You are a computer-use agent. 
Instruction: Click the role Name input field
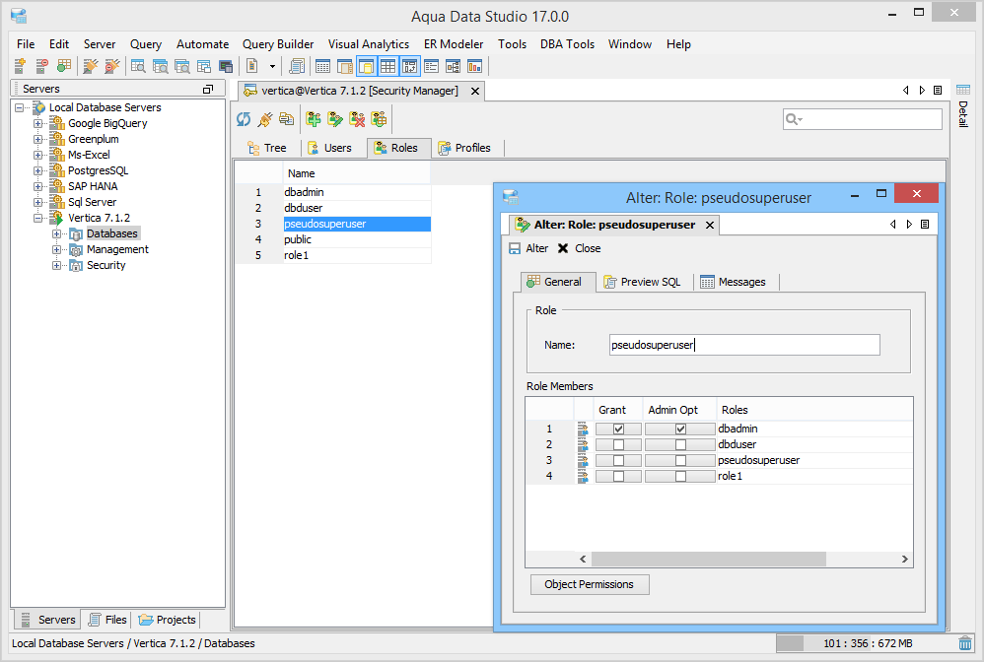pos(744,345)
